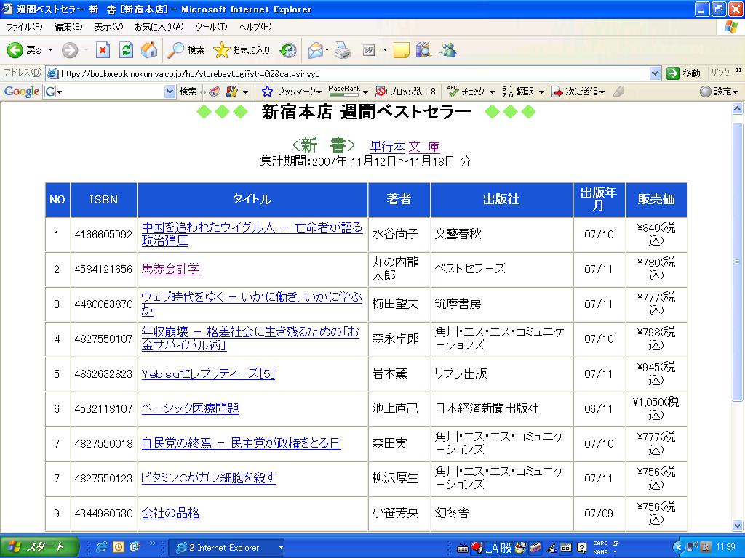Open the ファイル(F) menu

click(x=24, y=27)
